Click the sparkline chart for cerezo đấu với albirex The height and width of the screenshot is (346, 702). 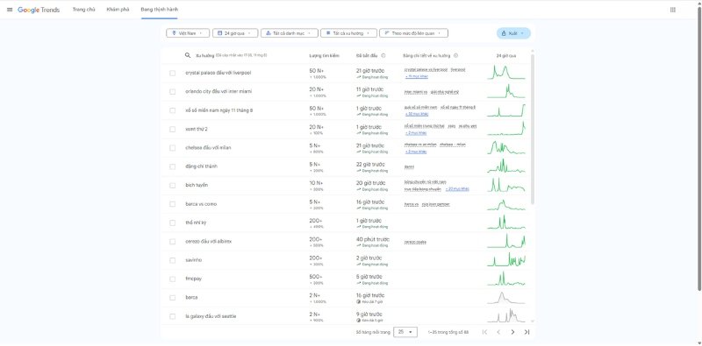coord(506,241)
